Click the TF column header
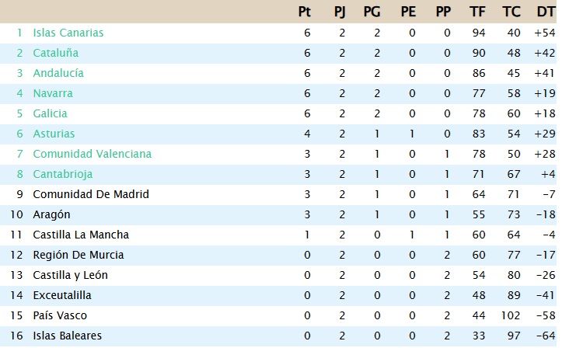Viewport: 569px width, 348px height. click(x=477, y=12)
